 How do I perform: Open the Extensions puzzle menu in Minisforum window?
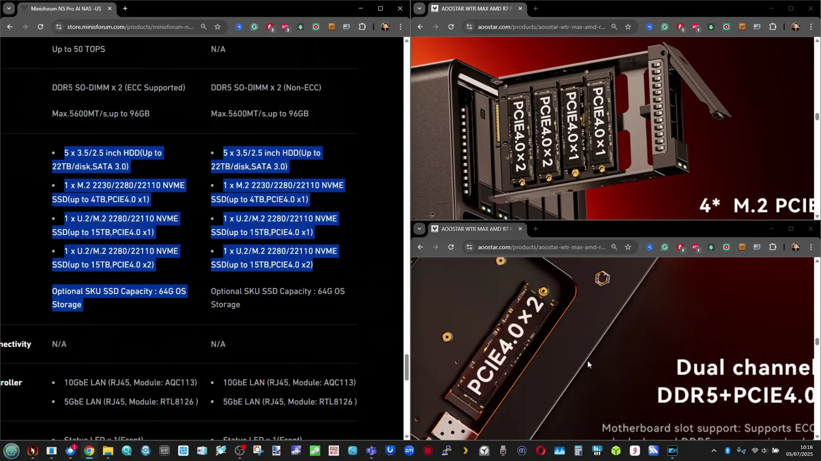click(x=362, y=27)
